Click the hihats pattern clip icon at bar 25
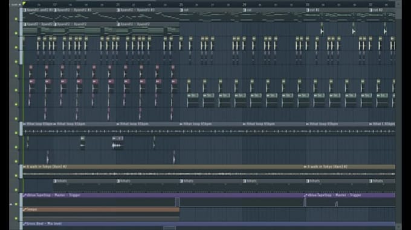Image resolution: width=411 pixels, height=230 pixels. pyautogui.click(x=181, y=181)
